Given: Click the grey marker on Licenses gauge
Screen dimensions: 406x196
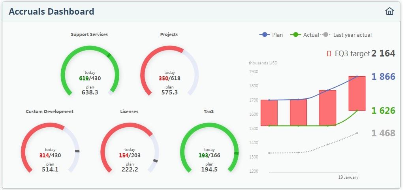Looking at the screenshot, I should pyautogui.click(x=155, y=161).
